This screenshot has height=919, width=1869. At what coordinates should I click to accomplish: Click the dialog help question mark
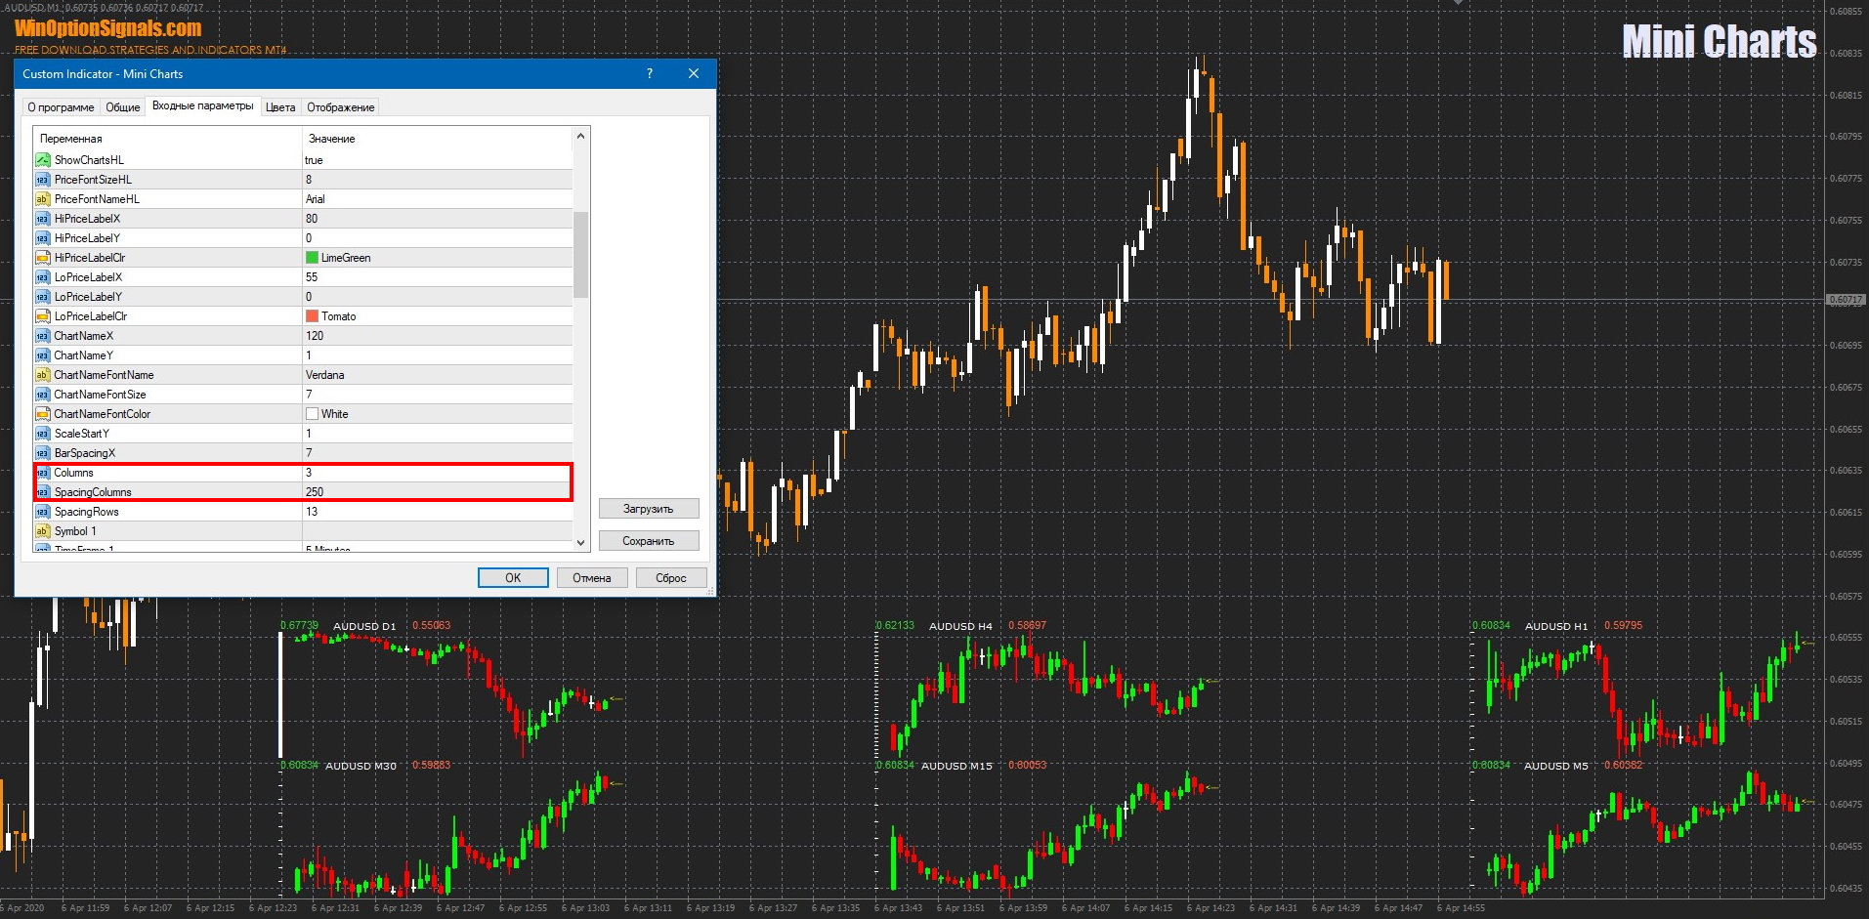pyautogui.click(x=650, y=74)
